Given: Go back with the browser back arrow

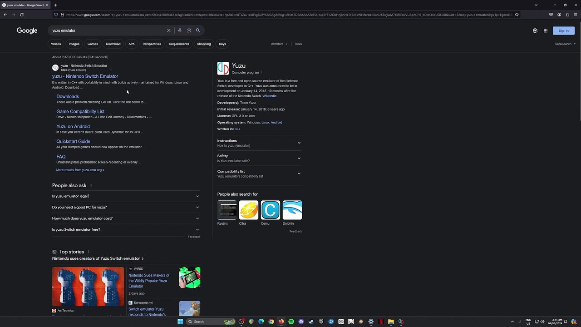Looking at the screenshot, I should pos(5,15).
